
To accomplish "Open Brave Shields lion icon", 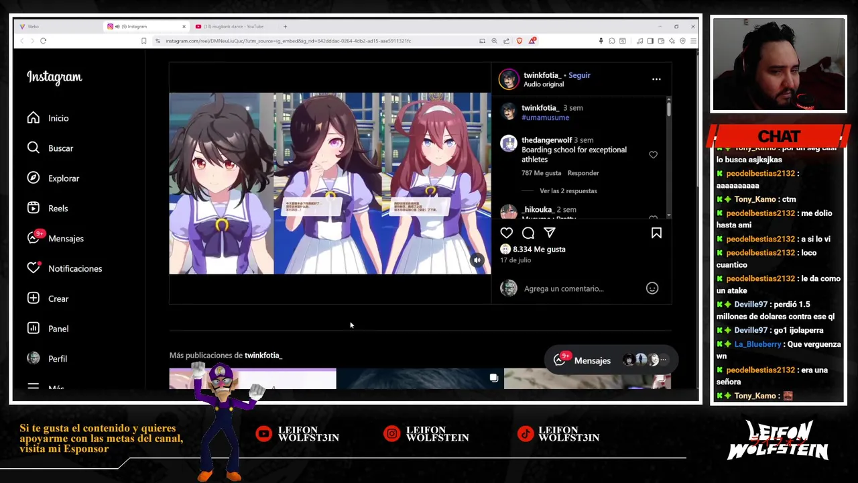I will point(519,41).
